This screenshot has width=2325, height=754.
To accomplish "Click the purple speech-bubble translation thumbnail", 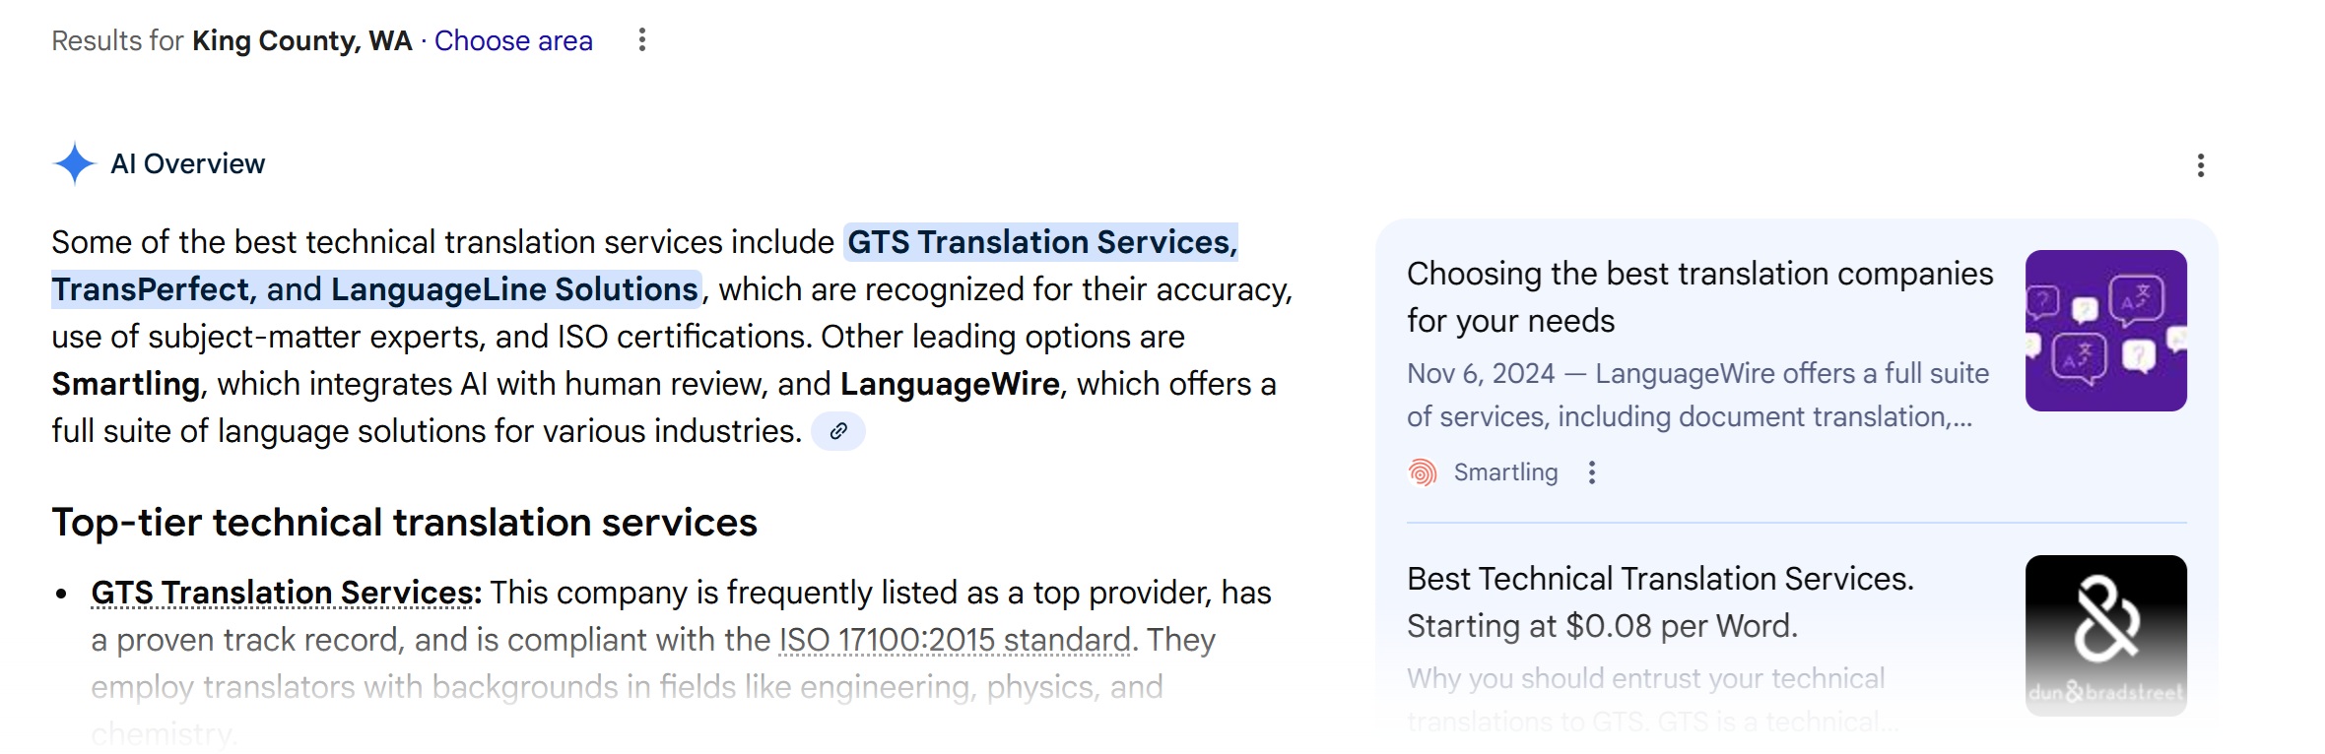I will coord(2104,329).
